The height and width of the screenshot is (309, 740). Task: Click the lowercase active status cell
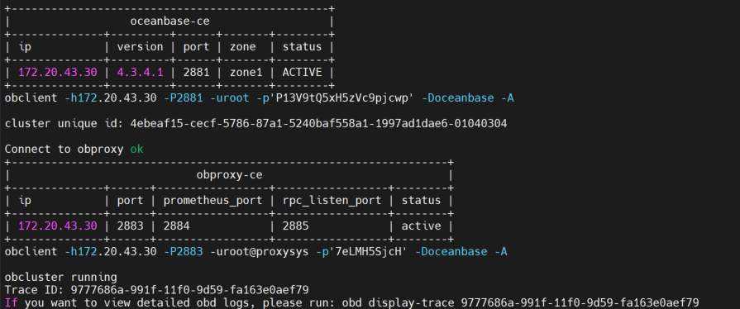pos(421,226)
